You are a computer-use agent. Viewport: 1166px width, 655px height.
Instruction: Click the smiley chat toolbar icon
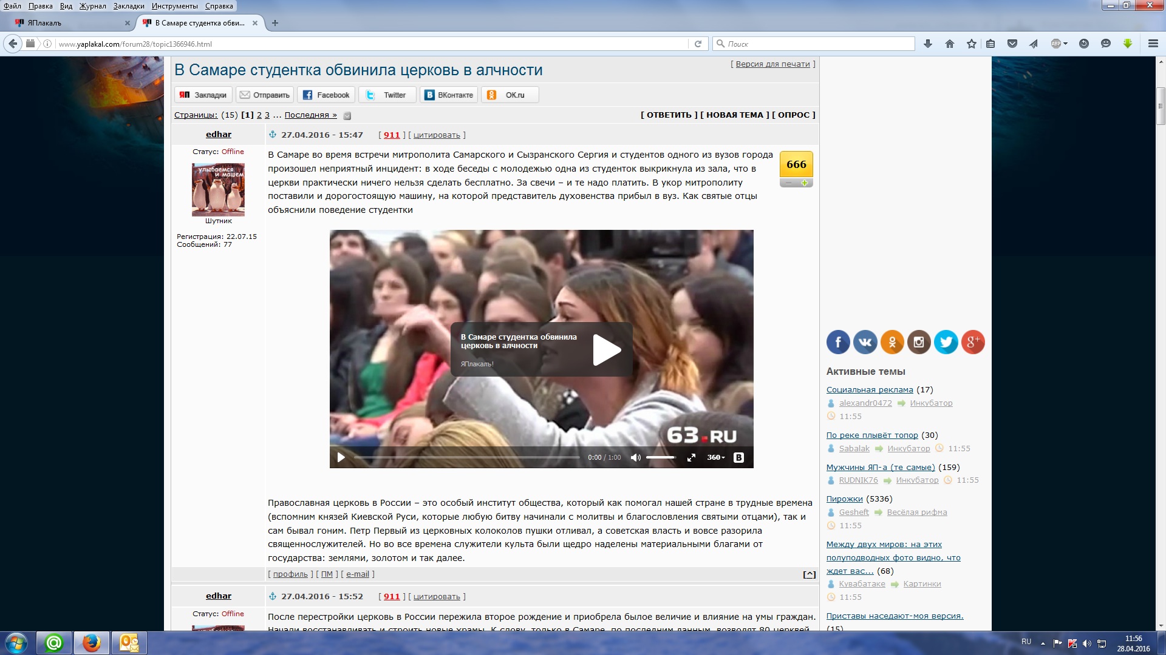point(1106,44)
